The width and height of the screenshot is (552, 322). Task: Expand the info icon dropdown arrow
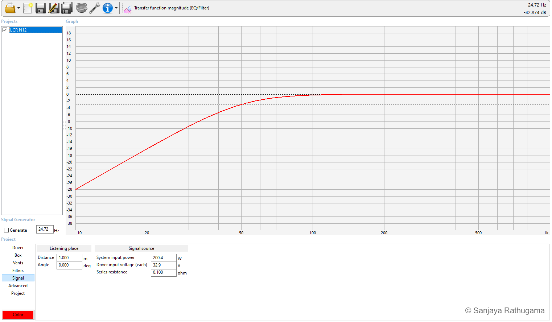(116, 8)
